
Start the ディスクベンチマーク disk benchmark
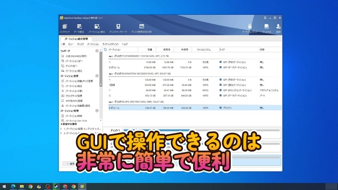pyautogui.click(x=118, y=28)
